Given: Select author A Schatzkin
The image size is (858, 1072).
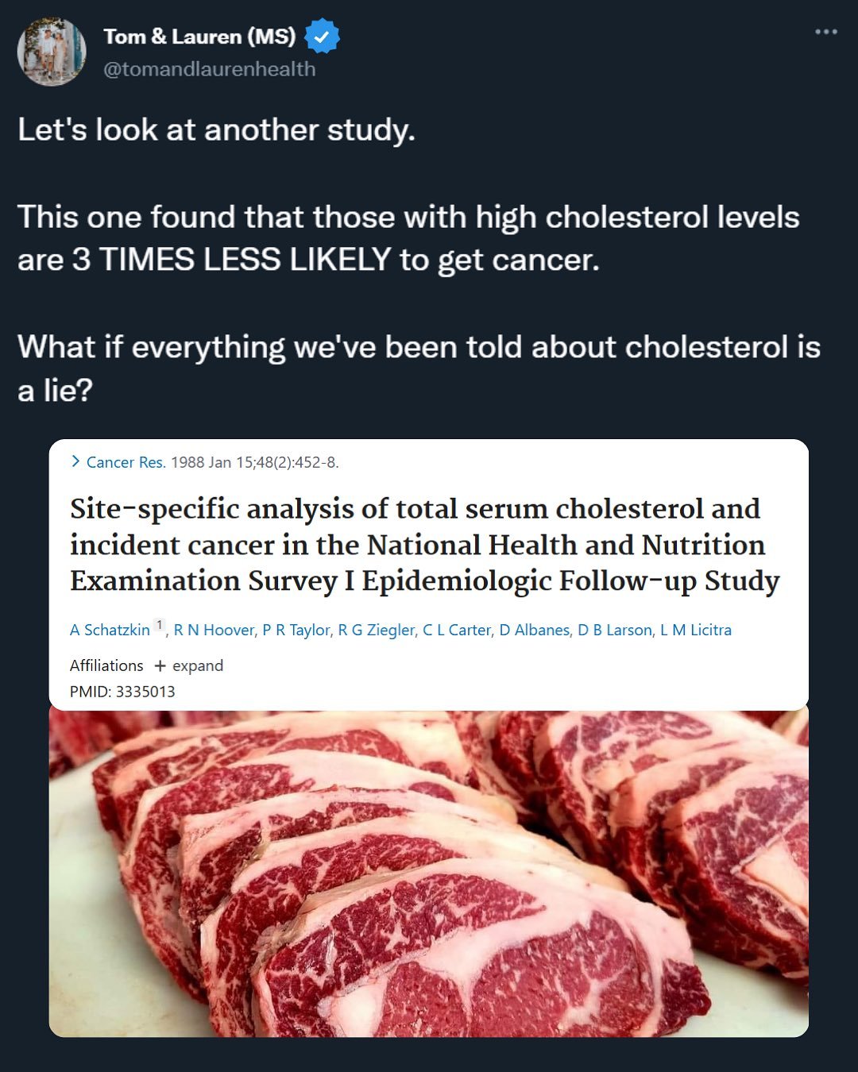Looking at the screenshot, I should 110,630.
